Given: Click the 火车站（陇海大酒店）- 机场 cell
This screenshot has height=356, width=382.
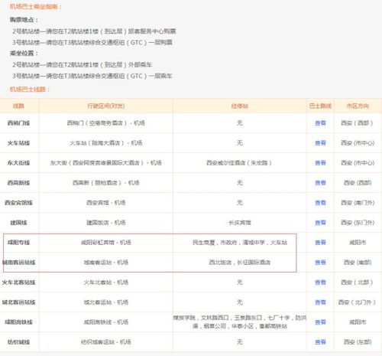Looking at the screenshot, I should coord(106,143).
